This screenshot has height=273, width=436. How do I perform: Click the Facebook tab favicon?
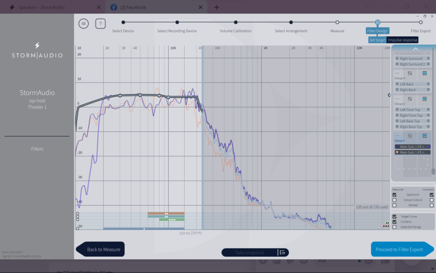(113, 7)
